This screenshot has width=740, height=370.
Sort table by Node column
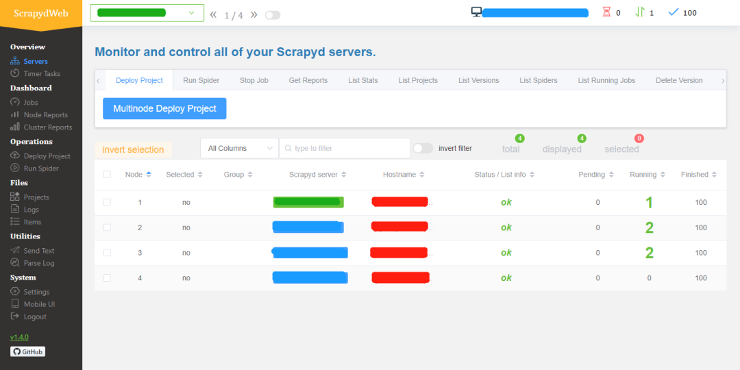pos(138,175)
